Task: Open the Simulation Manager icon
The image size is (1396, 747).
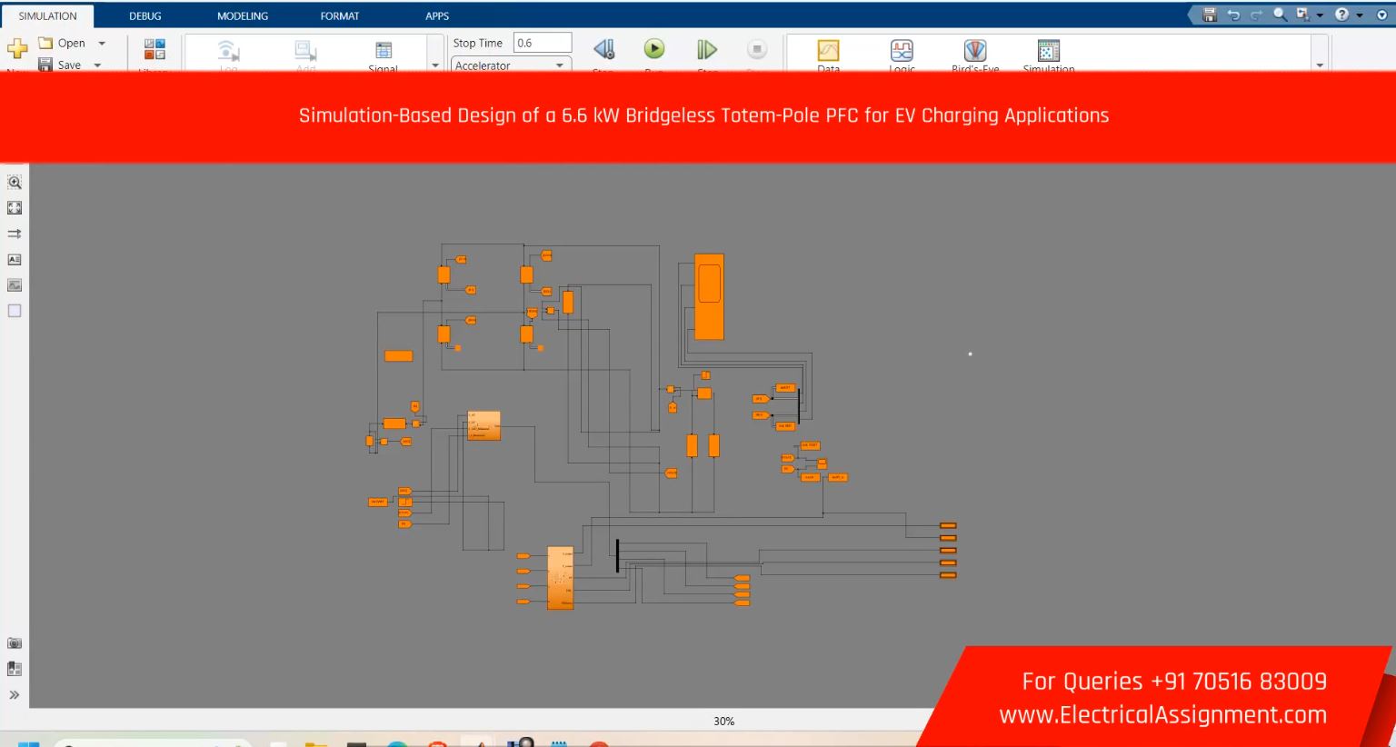Action: (x=1048, y=51)
